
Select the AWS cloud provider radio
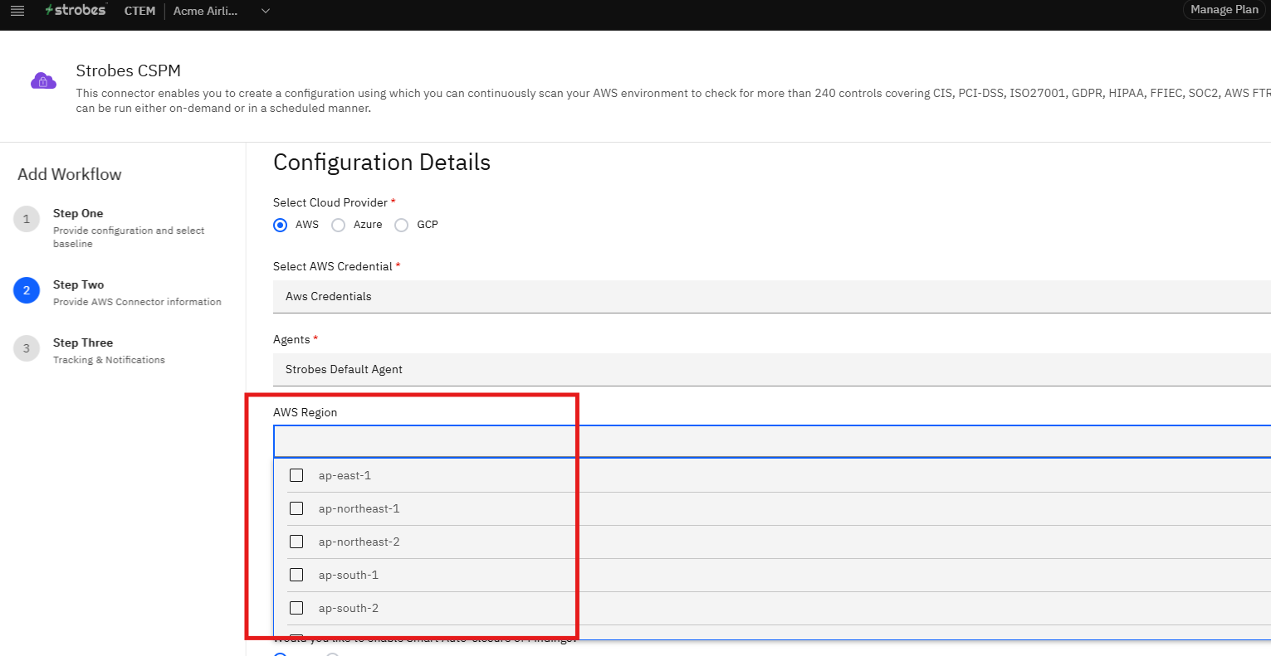pos(281,225)
